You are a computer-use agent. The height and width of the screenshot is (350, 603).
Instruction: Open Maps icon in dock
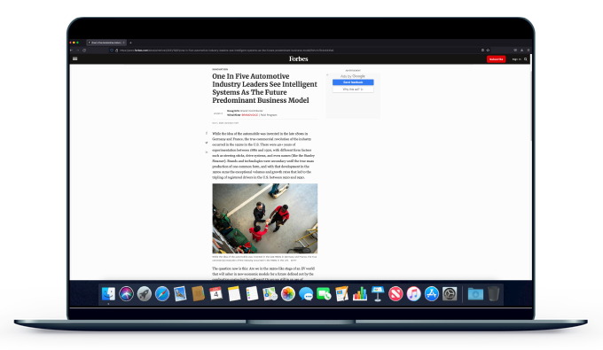270,294
